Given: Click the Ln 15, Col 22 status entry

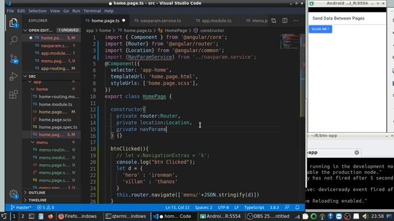Looking at the screenshot, I should point(177,207).
